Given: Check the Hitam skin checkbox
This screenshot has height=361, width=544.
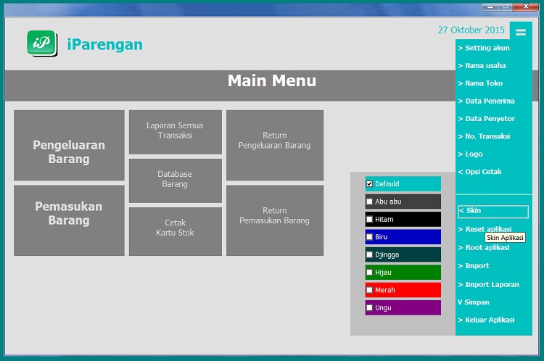Looking at the screenshot, I should pyautogui.click(x=369, y=219).
